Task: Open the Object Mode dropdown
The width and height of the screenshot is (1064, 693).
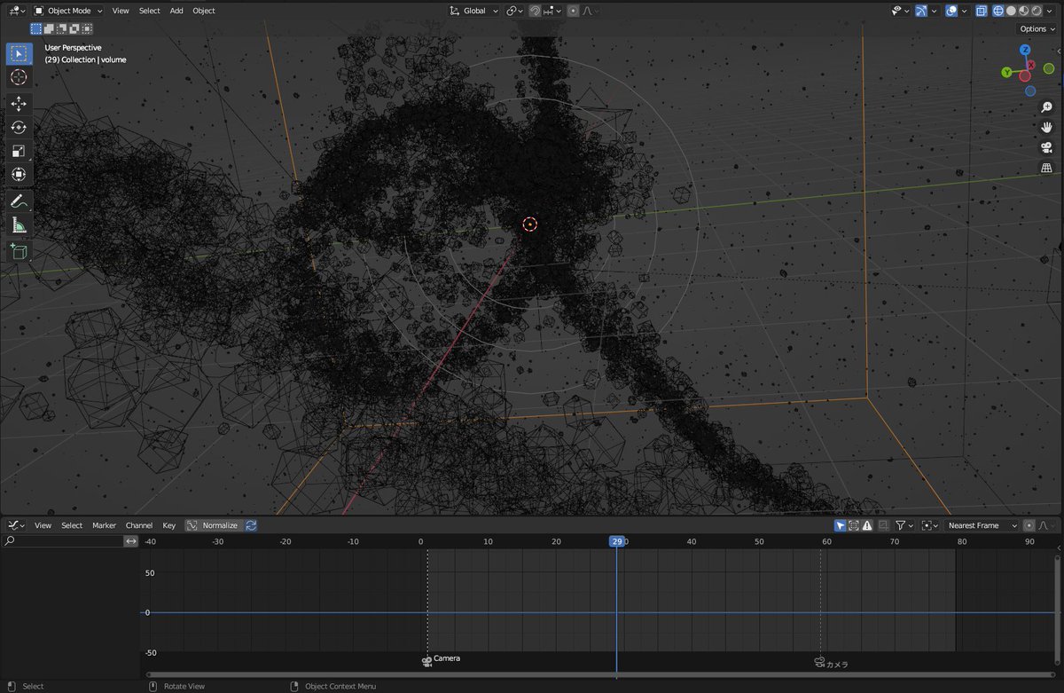Action: tap(68, 11)
